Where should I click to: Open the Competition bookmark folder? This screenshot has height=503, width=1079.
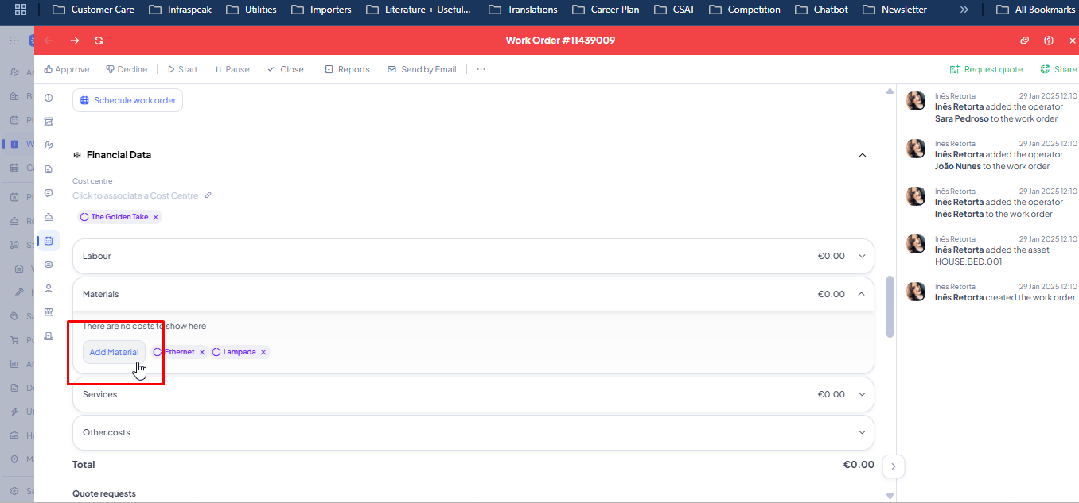pos(745,10)
